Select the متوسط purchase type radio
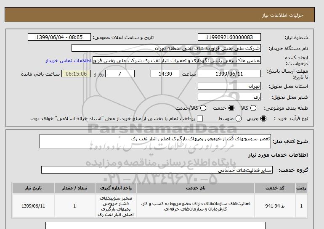Image resolution: width=324 pixels, height=229 pixels. click(x=239, y=118)
